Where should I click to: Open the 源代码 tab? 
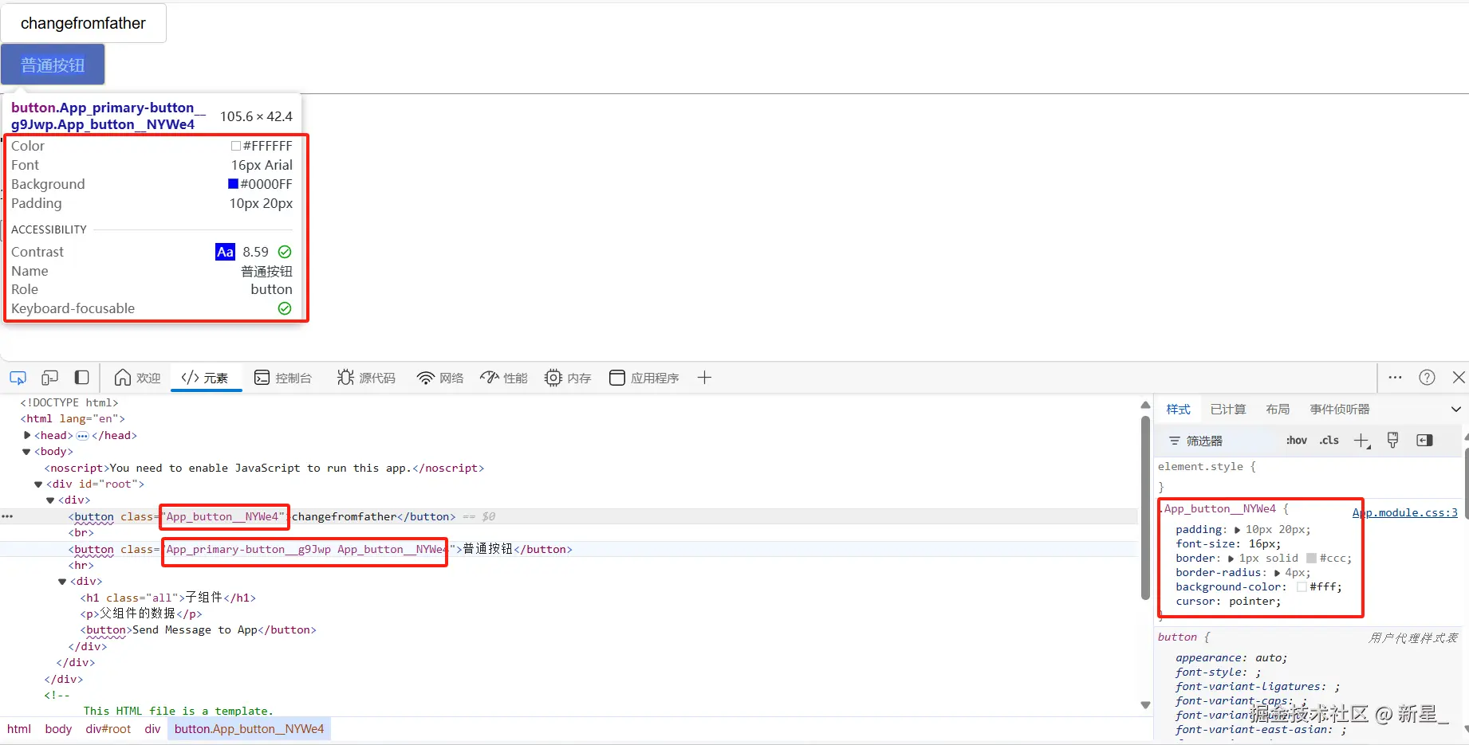point(366,378)
